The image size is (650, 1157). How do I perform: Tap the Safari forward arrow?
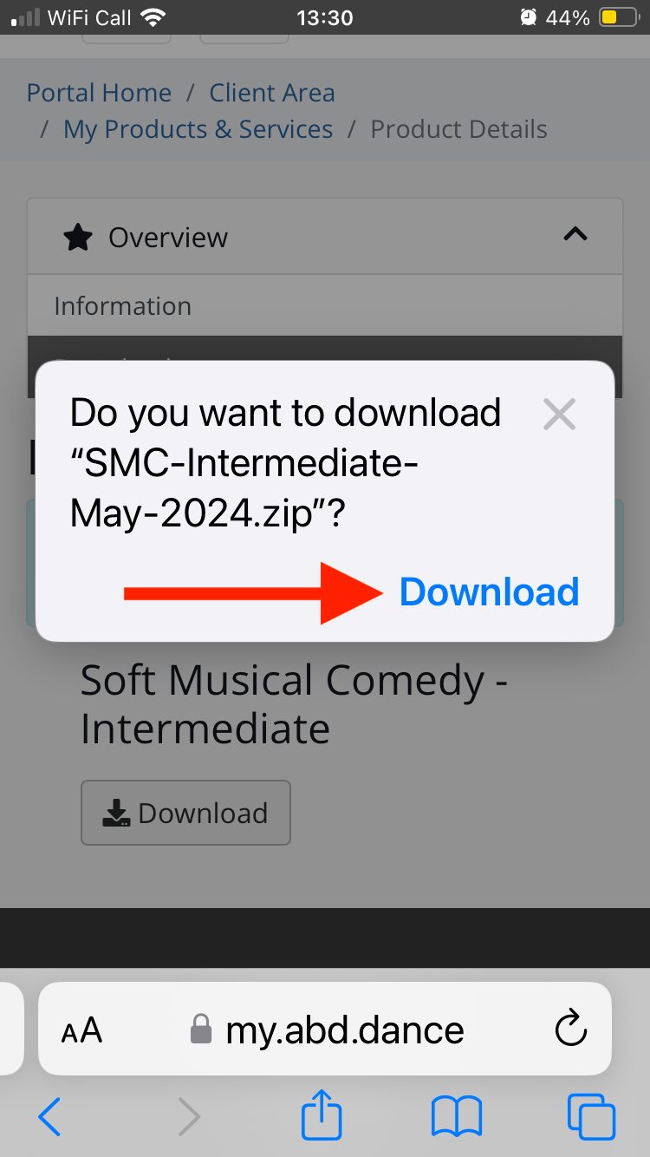click(188, 1116)
